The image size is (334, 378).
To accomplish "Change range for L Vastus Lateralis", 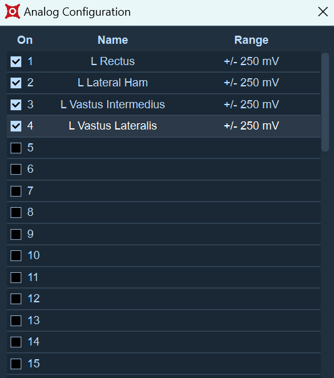I will point(251,126).
